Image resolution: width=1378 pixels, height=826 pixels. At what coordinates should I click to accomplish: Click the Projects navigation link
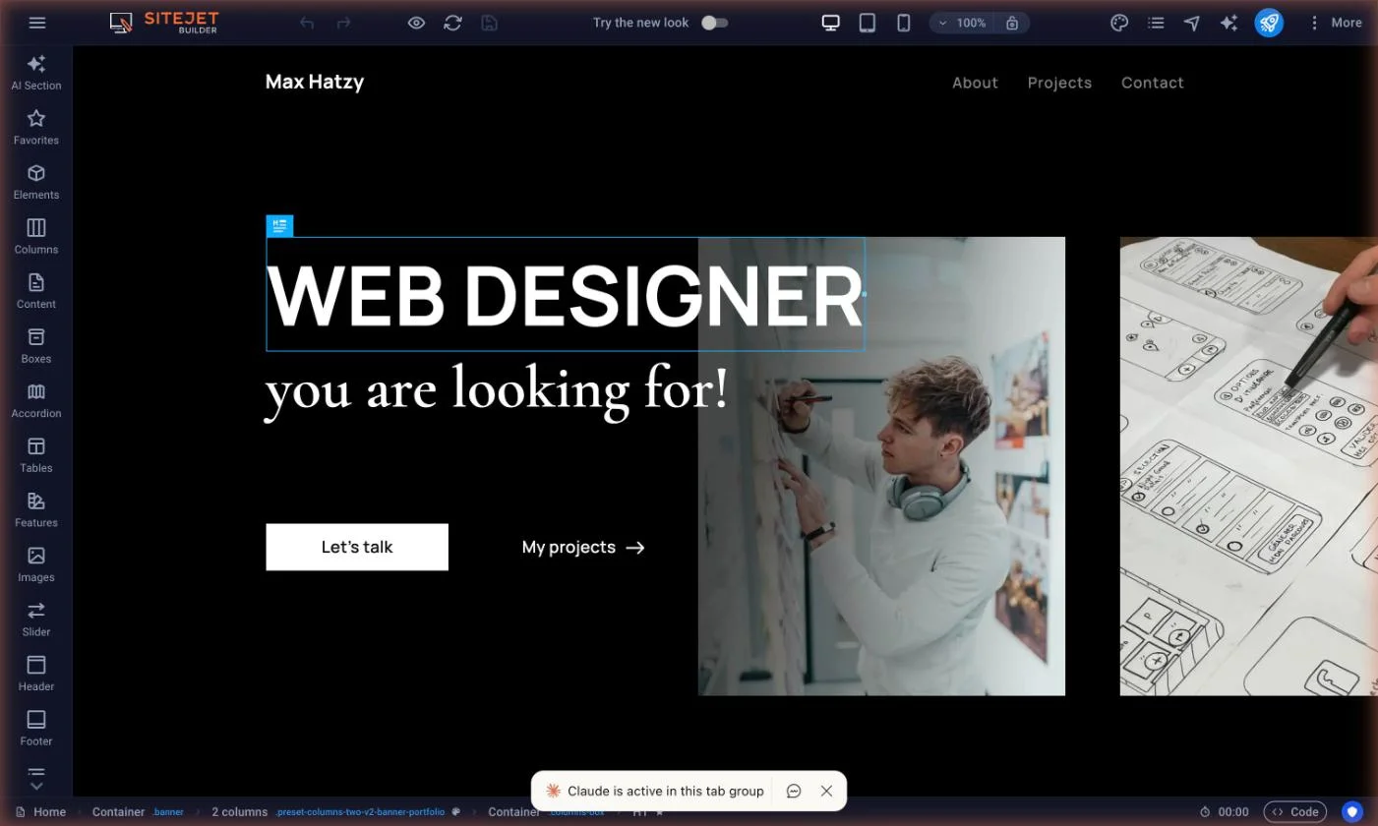point(1059,83)
